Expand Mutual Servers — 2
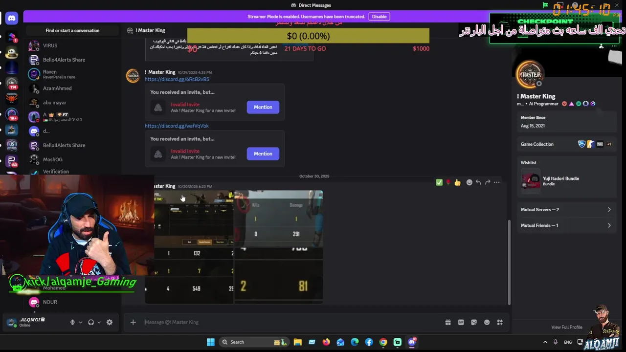626x352 pixels. point(566,210)
